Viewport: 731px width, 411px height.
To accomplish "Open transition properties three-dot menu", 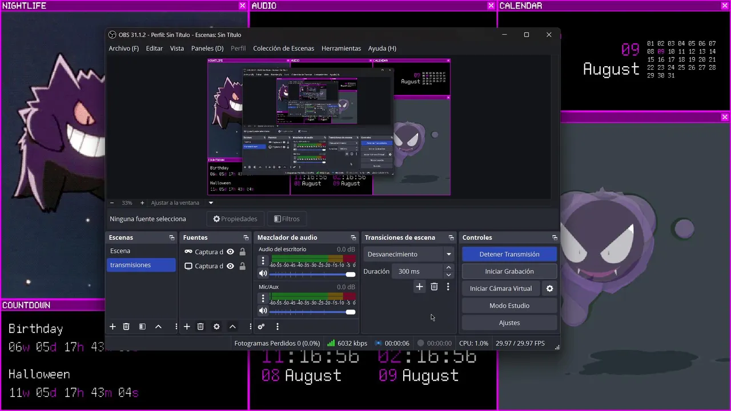I will click(x=448, y=287).
